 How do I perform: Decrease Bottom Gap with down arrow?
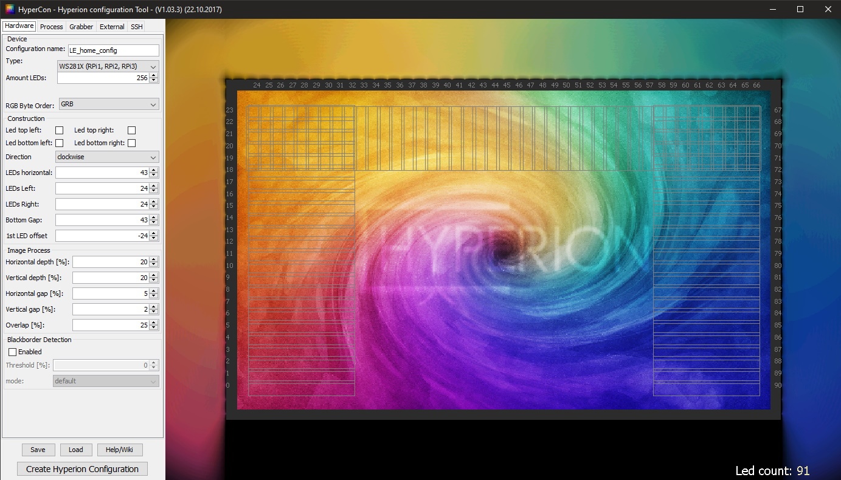(x=154, y=223)
